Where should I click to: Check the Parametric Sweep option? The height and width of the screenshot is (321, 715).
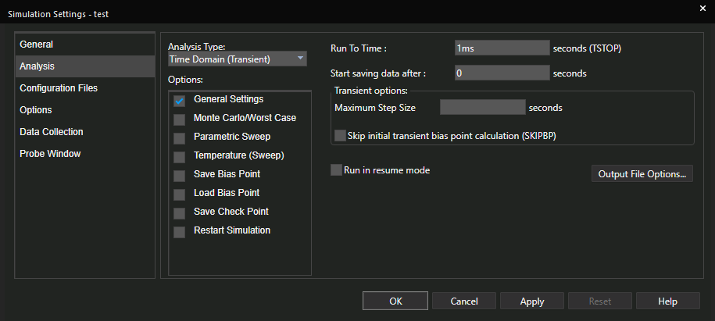pos(179,138)
